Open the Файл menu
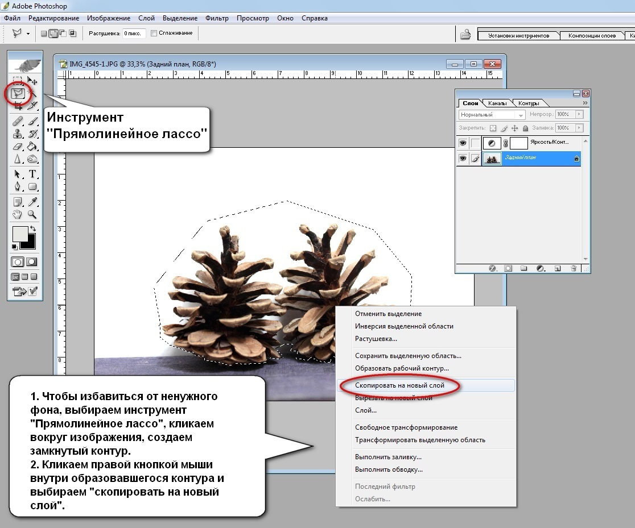 (12, 18)
